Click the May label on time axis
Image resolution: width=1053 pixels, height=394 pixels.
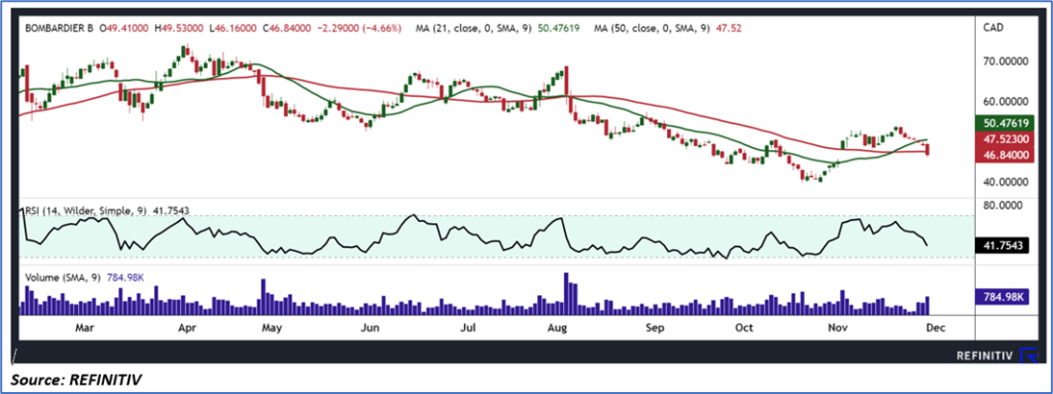(270, 328)
